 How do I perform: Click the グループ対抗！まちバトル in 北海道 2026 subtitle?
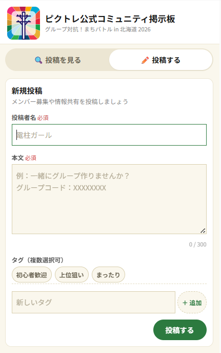98,29
